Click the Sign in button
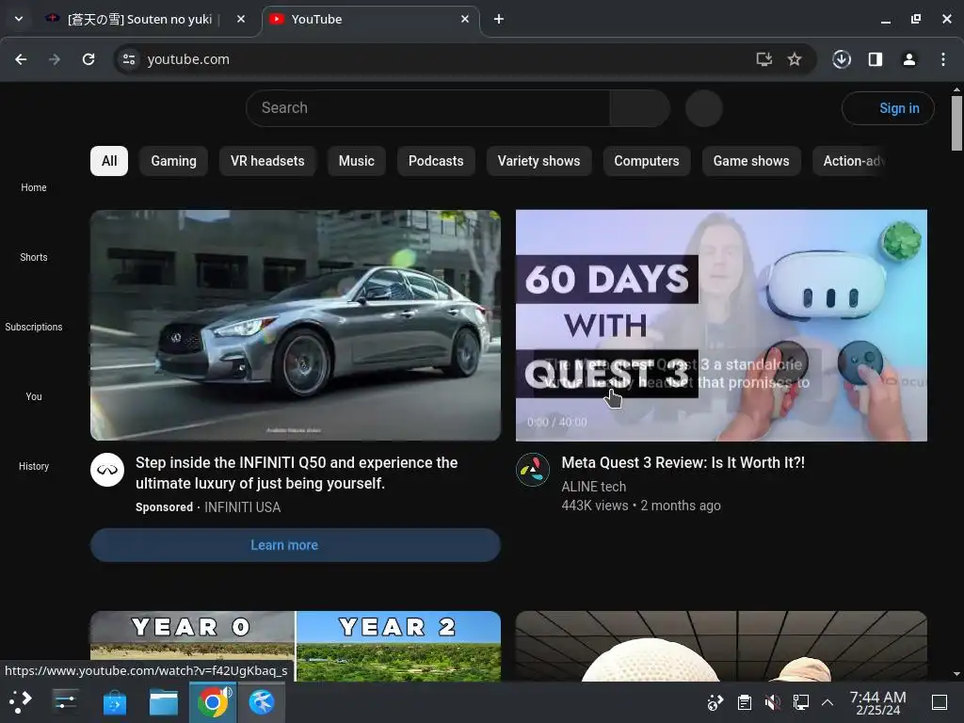 pos(888,108)
